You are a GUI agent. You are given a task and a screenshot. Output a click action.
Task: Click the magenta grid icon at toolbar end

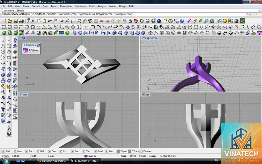[x=259, y=32]
